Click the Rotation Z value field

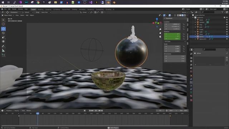[x=172, y=39]
